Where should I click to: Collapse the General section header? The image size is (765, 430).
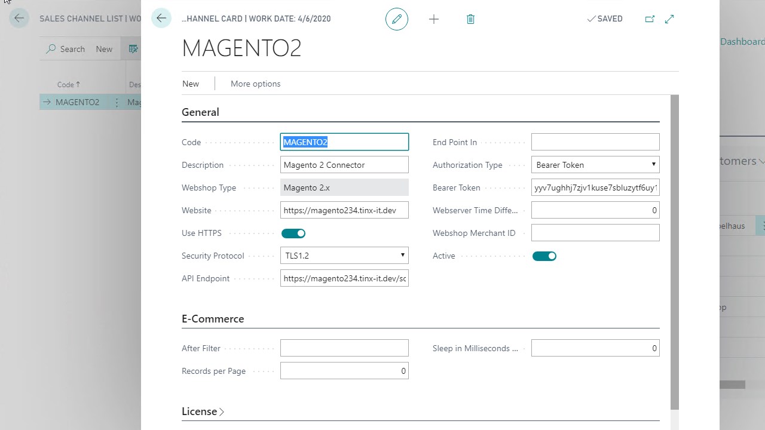coord(200,112)
